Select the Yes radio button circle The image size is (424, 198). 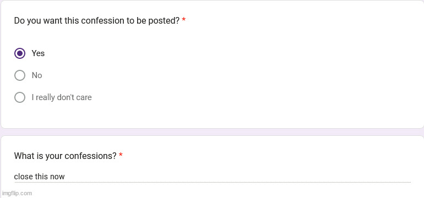[20, 53]
